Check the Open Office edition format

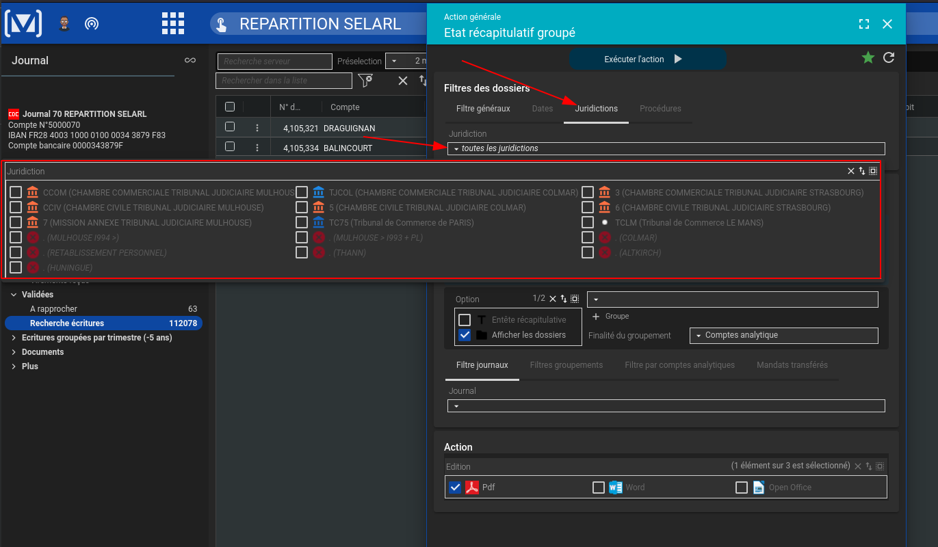[742, 488]
